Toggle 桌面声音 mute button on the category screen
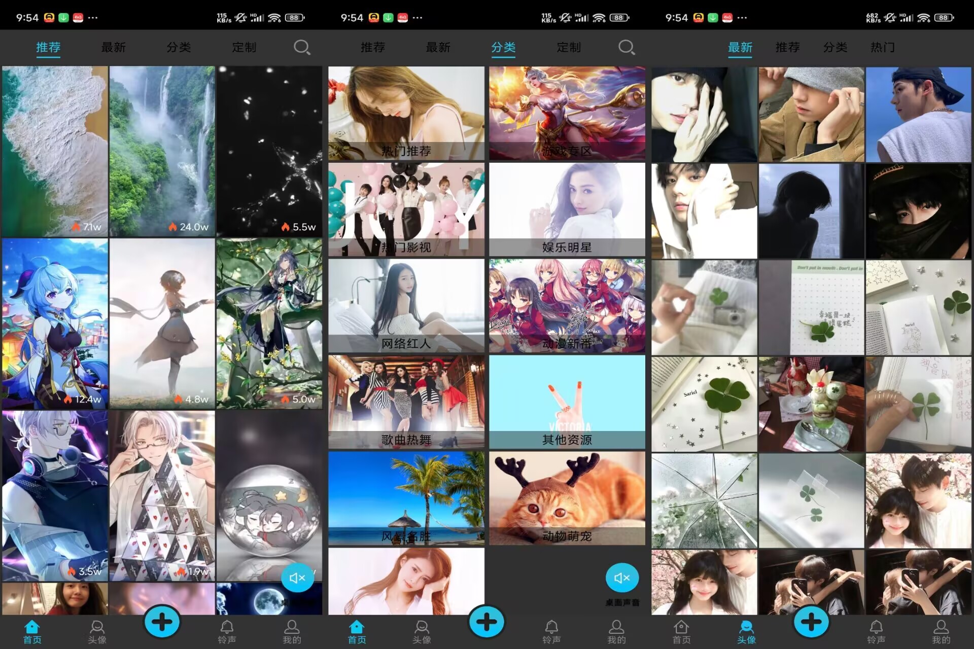The width and height of the screenshot is (974, 649). (622, 578)
